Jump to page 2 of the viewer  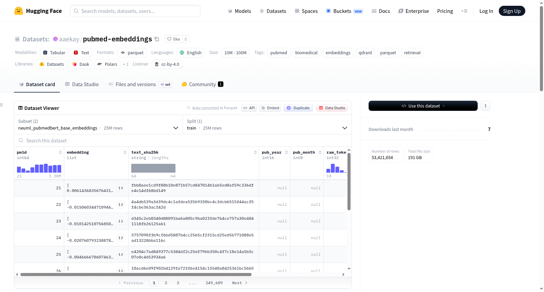(166, 283)
